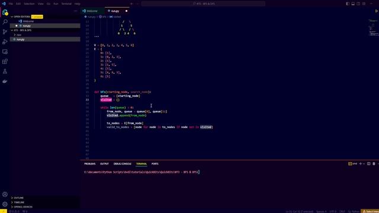Screen dimensions: 379x213
Task: Click the command center search box
Action: pyautogui.click(x=203, y=4)
